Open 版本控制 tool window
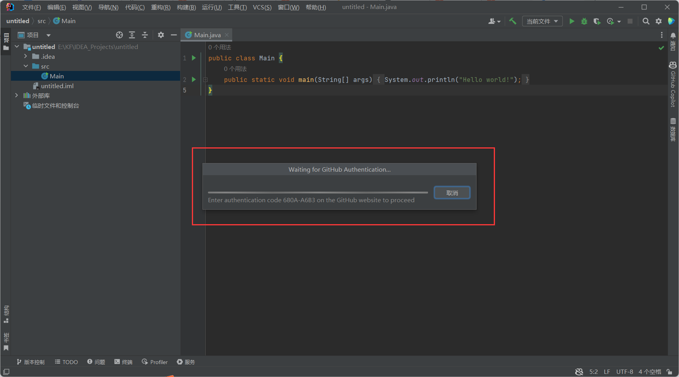Viewport: 679px width, 377px height. point(31,362)
